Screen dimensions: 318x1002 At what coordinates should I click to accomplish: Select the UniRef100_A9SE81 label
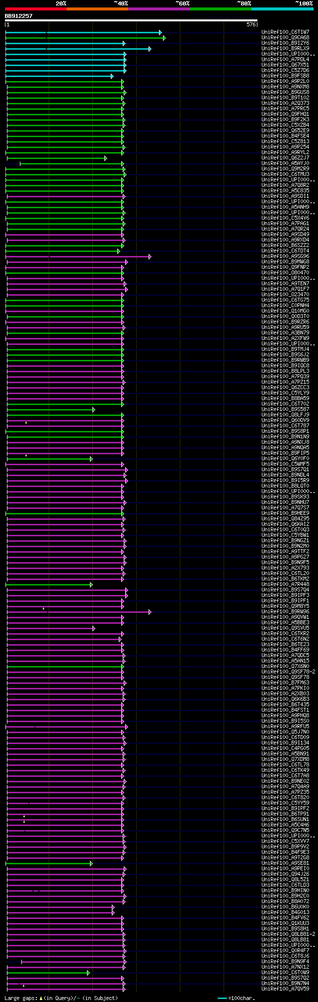coord(285,863)
